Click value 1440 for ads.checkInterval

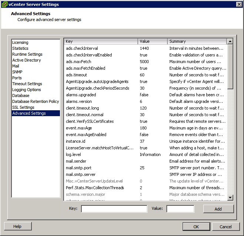click(x=144, y=48)
